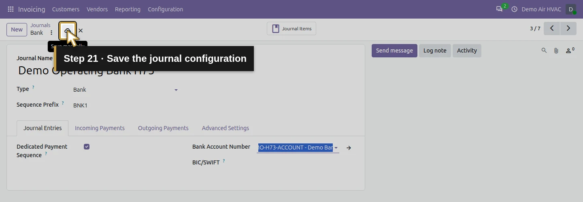583x202 pixels.
Task: Switch to Journal Entries tab
Action: point(43,128)
